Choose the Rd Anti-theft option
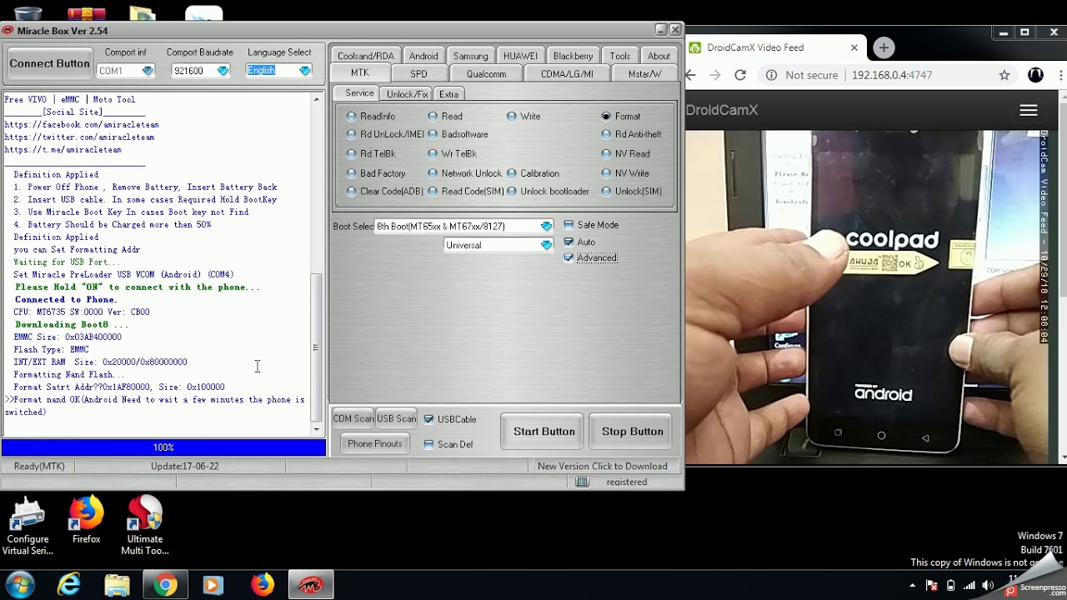 [x=632, y=134]
